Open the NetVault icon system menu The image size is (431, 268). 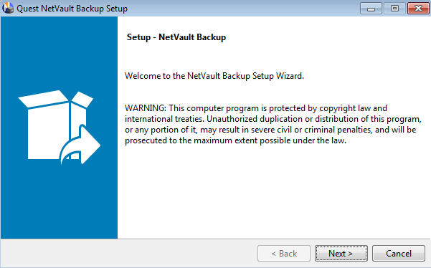[x=8, y=8]
